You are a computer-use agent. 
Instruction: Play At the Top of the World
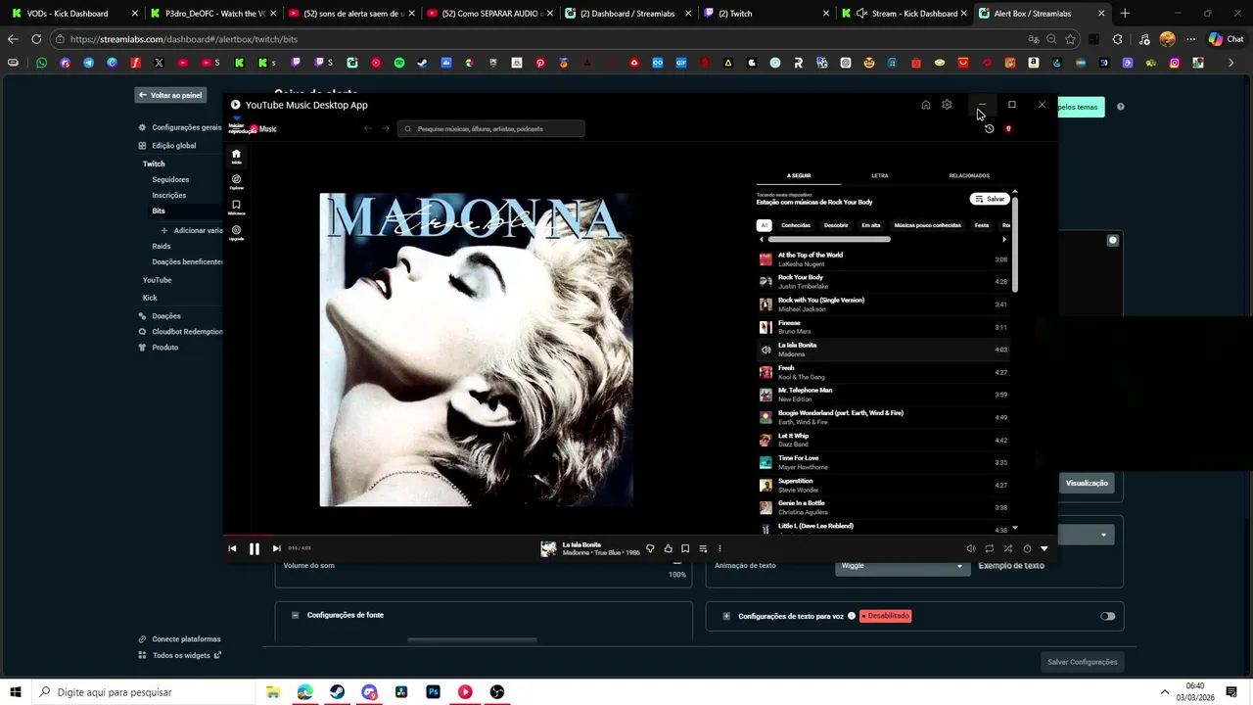click(x=884, y=259)
